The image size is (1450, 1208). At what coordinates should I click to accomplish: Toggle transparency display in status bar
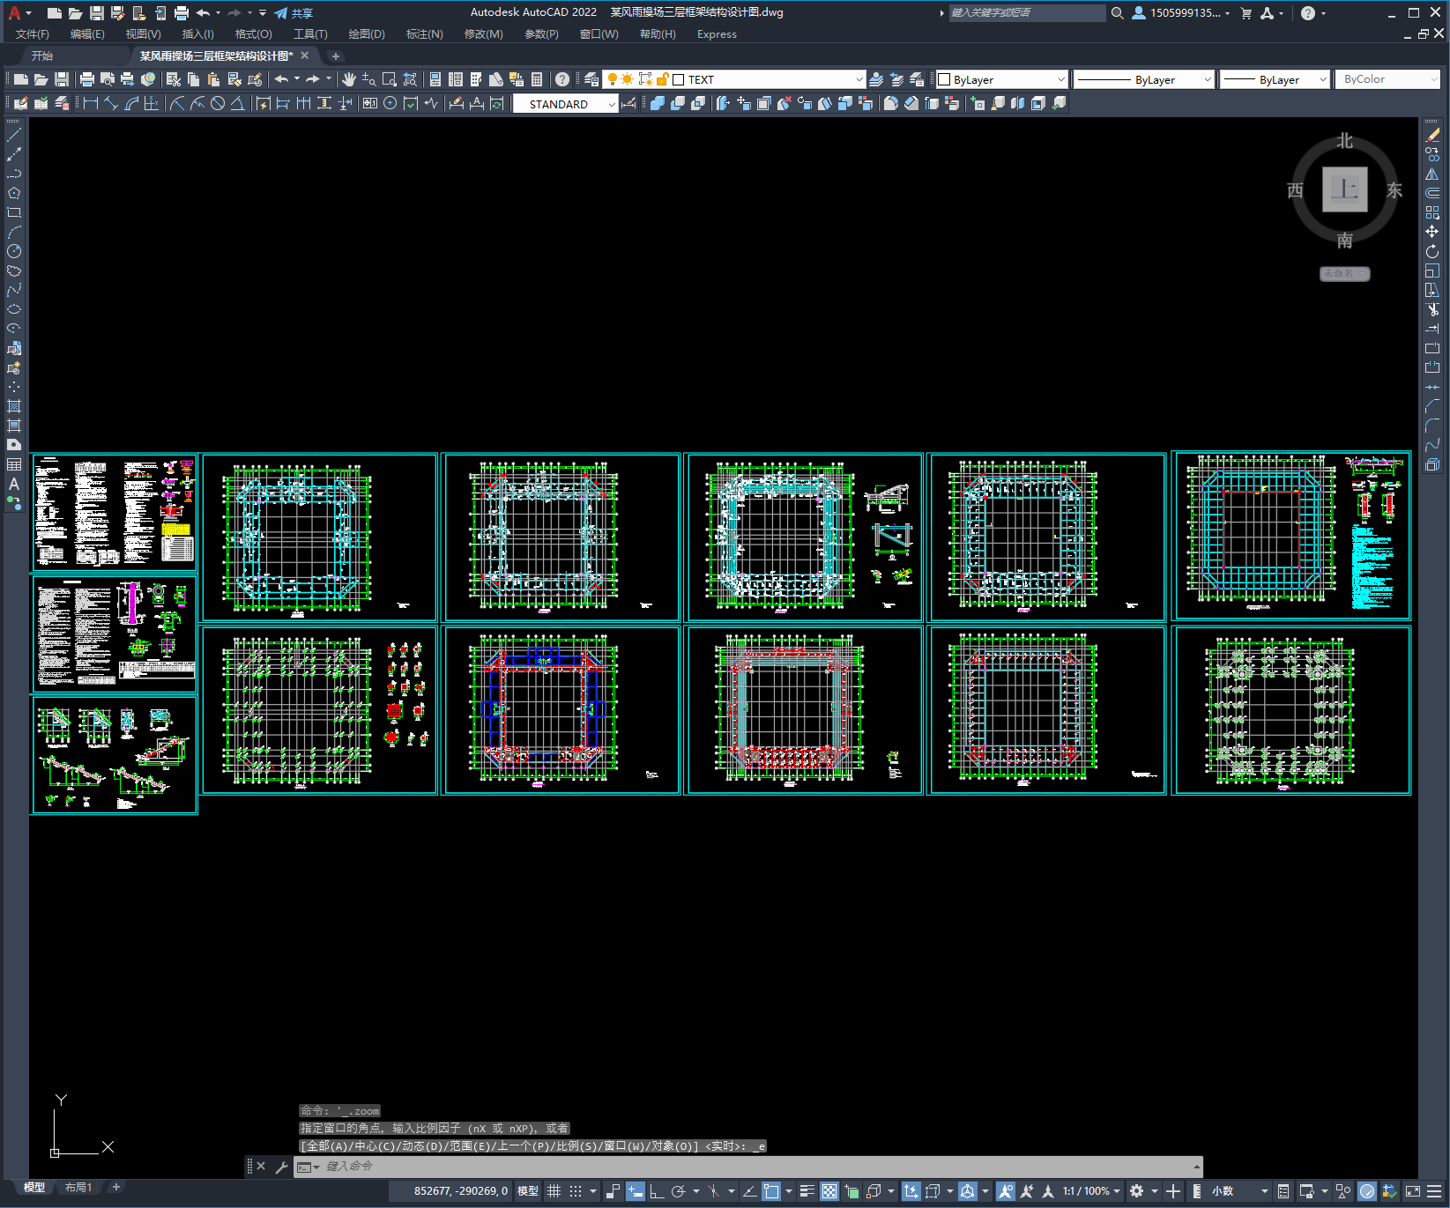click(829, 1191)
